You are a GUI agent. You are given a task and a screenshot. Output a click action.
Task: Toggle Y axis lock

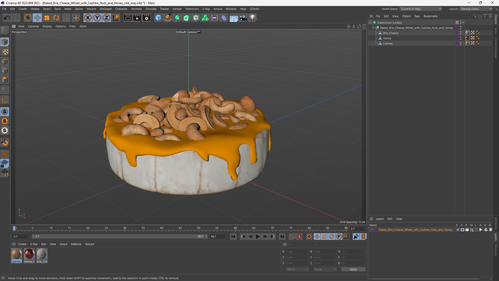97,18
